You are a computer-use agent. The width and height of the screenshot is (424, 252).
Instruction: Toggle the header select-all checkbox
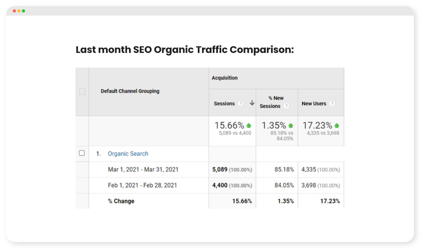click(x=82, y=92)
